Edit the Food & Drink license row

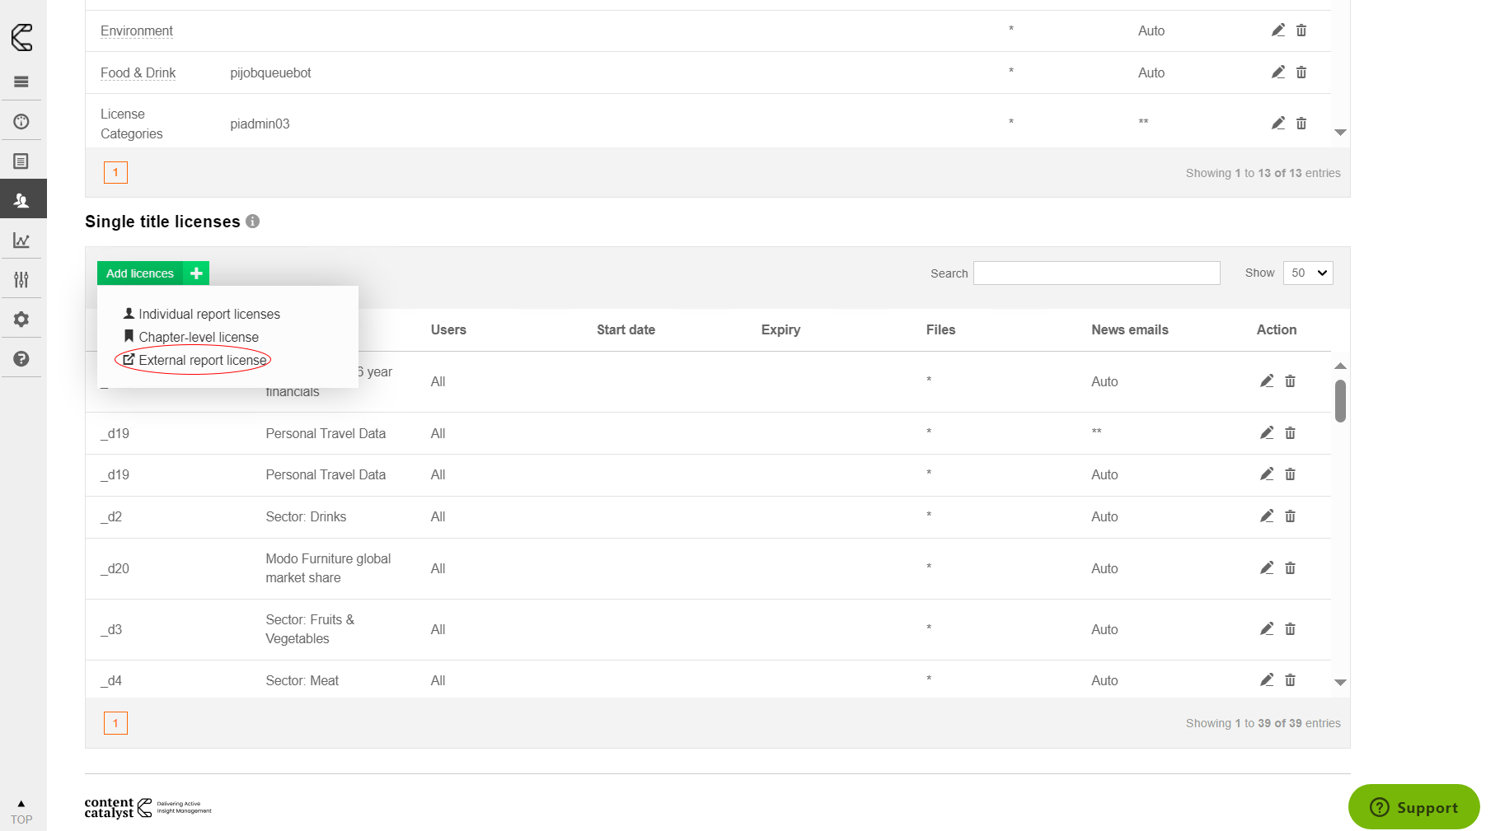[x=1277, y=72]
